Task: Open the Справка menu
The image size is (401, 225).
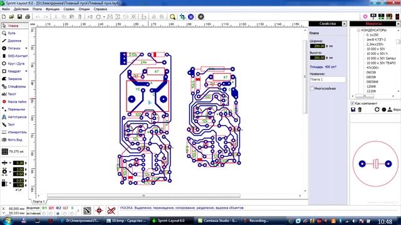Action: coord(100,9)
